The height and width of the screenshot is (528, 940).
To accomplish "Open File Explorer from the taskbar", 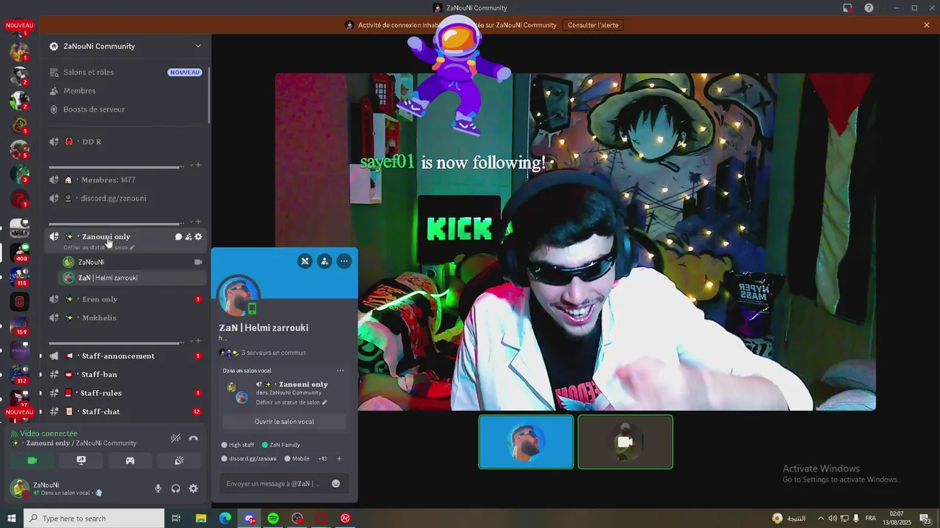I will [x=200, y=518].
